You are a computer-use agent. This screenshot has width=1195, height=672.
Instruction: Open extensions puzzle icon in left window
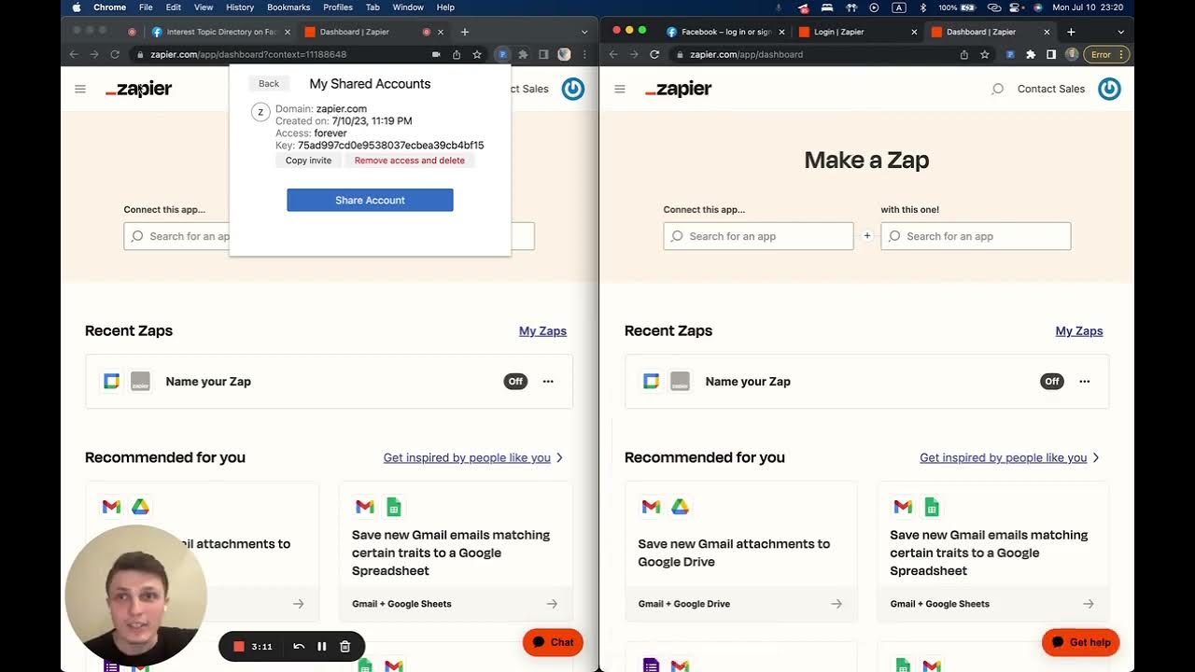pyautogui.click(x=523, y=54)
